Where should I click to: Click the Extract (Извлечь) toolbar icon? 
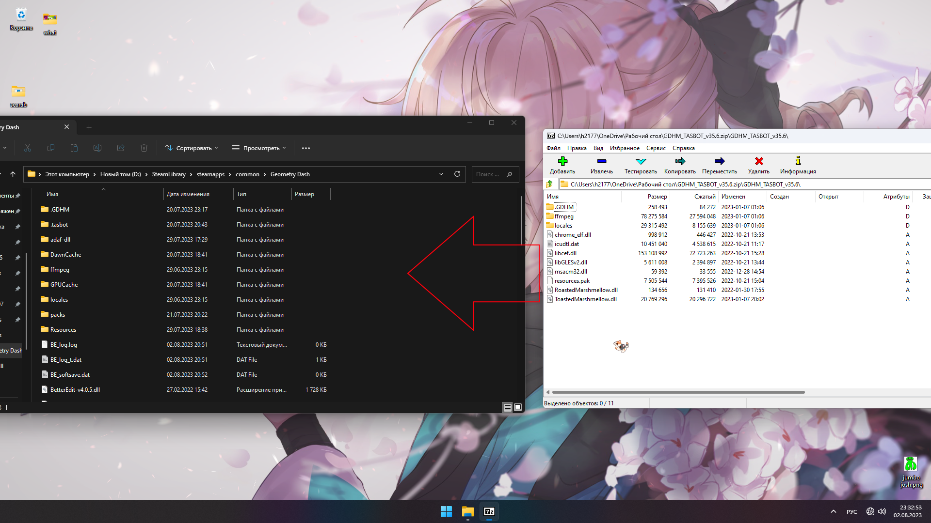click(x=601, y=161)
